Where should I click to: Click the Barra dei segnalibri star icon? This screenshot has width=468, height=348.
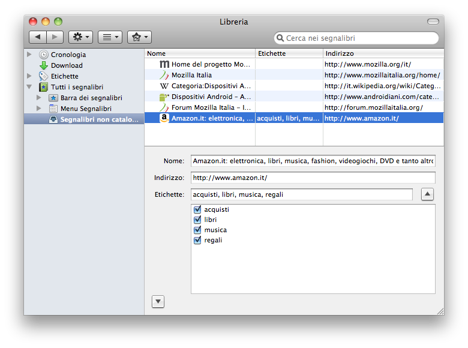(53, 98)
